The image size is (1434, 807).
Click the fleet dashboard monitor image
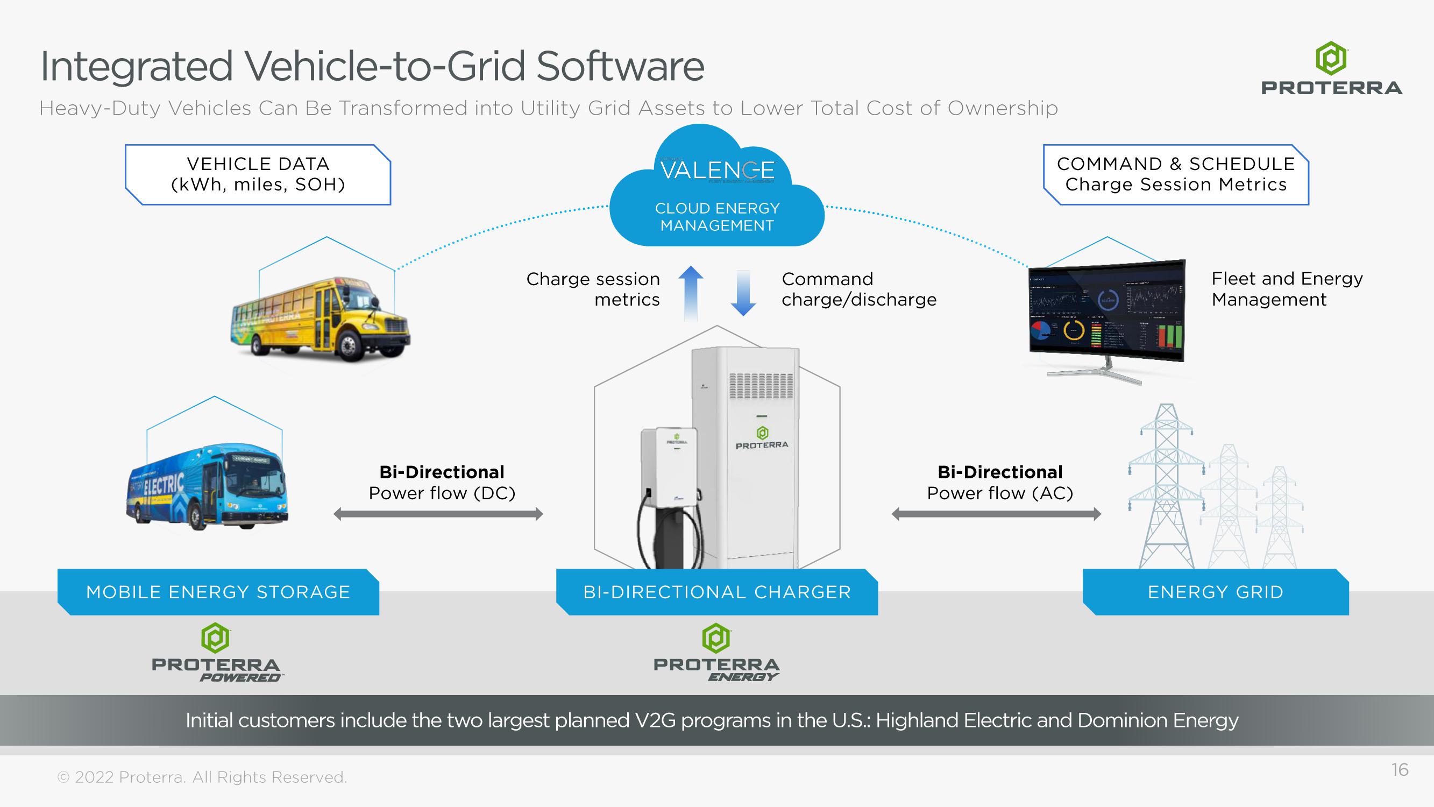point(1106,321)
